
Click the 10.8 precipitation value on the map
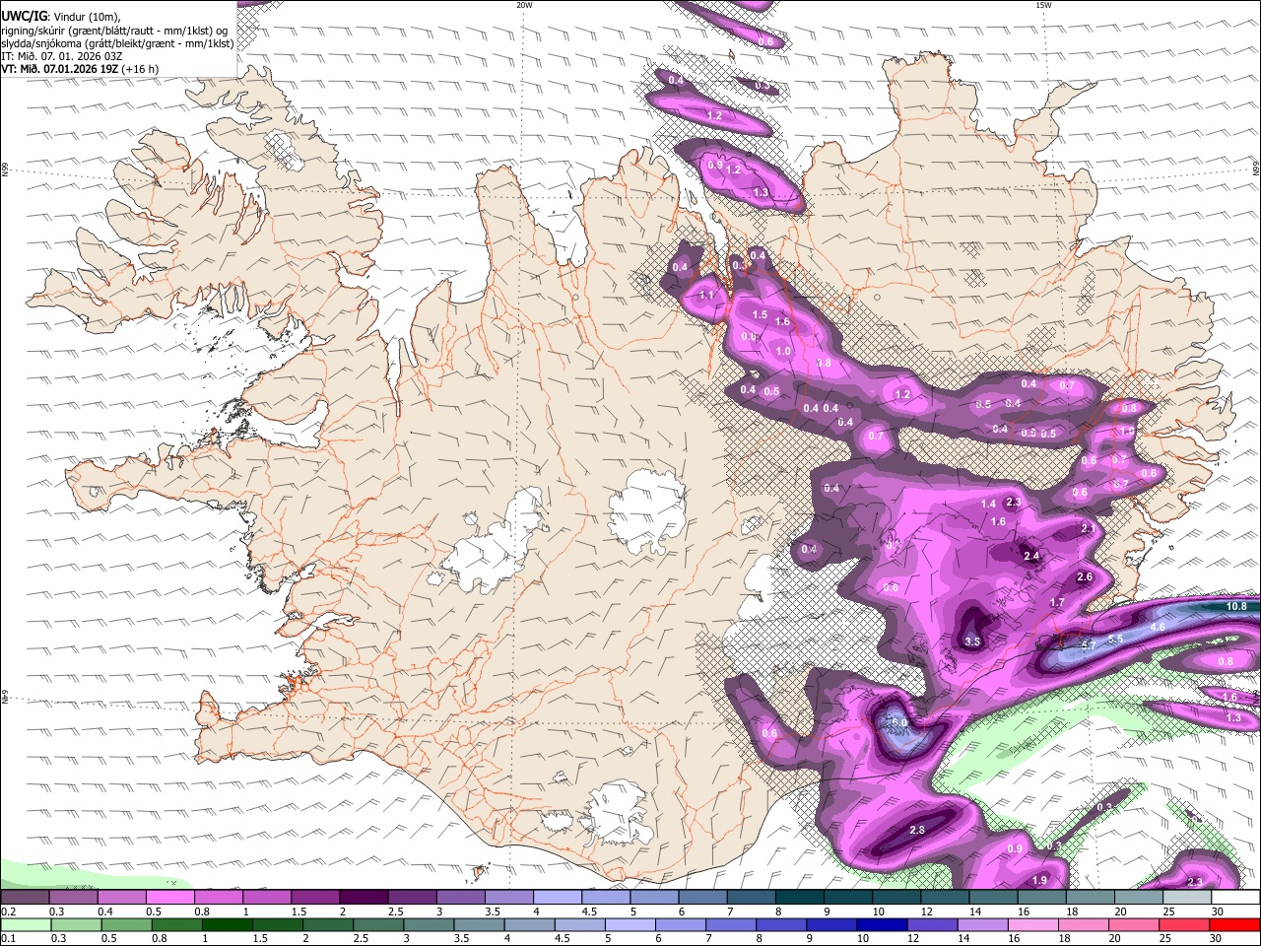1236,606
